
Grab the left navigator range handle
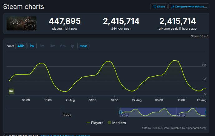pyautogui.click(x=120, y=112)
